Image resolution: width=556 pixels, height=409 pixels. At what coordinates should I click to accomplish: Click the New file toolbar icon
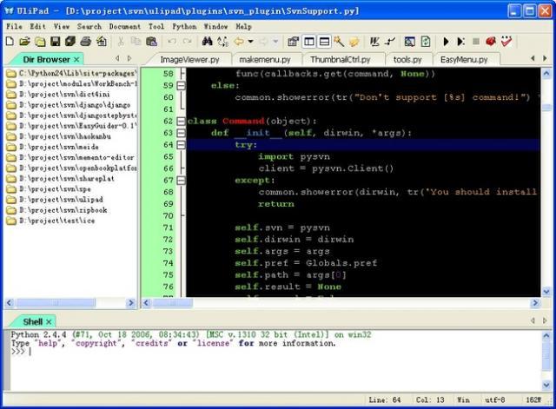click(11, 41)
